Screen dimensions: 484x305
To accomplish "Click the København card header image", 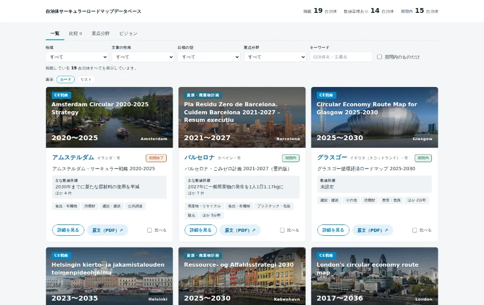I will tap(242, 277).
